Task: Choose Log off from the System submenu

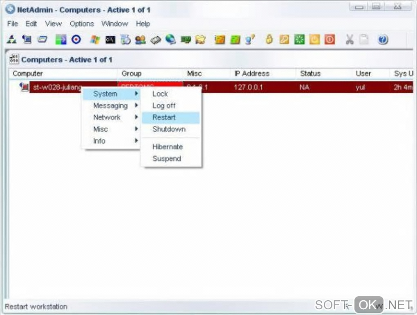Action: point(171,105)
